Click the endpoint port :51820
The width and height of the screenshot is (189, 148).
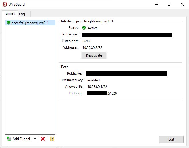click(112, 93)
